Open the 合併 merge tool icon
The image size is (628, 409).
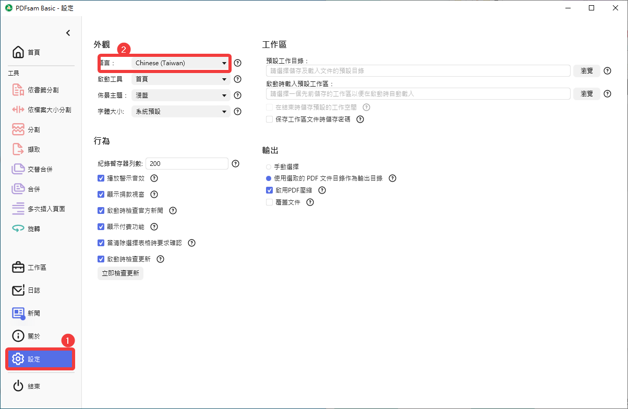pos(18,189)
